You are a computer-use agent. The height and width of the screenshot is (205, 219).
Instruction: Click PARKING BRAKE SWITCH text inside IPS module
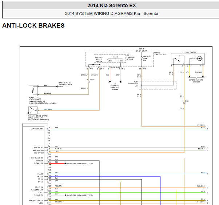click(x=99, y=59)
